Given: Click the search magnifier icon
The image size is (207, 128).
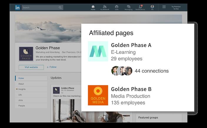Looking at the screenshot, I should tap(60, 8).
